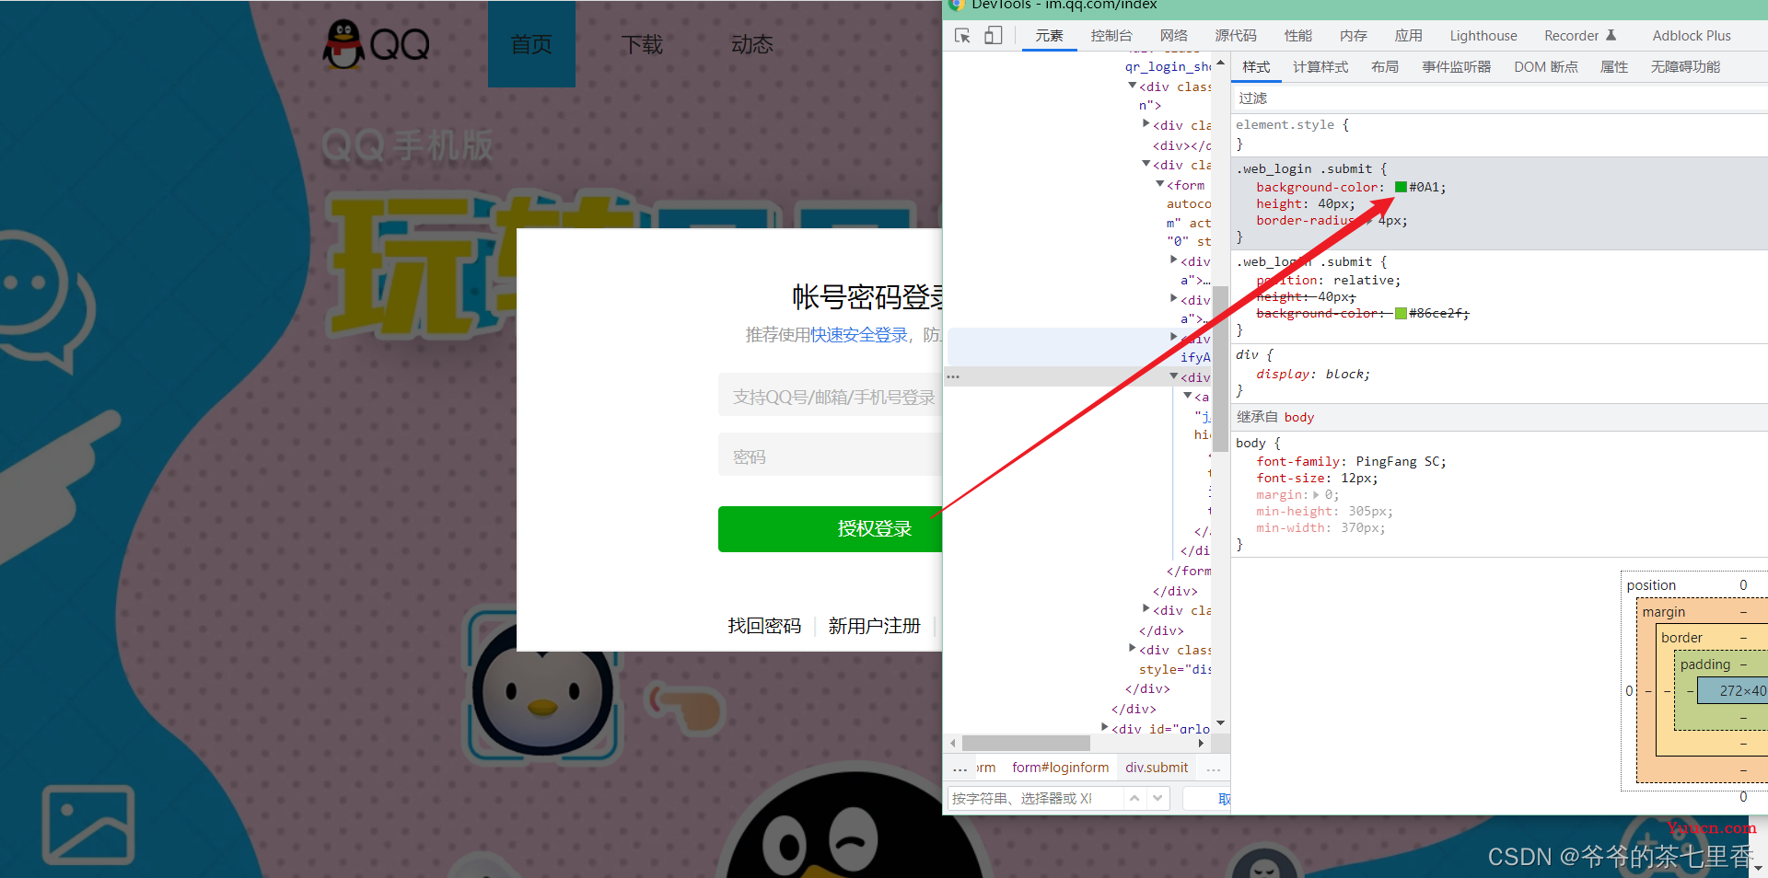The width and height of the screenshot is (1768, 878).
Task: Click the 快速安全登录 link
Action: click(859, 335)
